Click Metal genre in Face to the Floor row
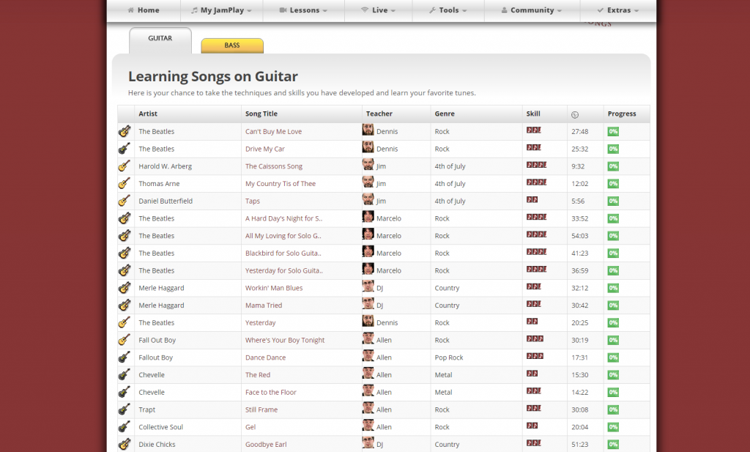750x452 pixels. tap(443, 392)
